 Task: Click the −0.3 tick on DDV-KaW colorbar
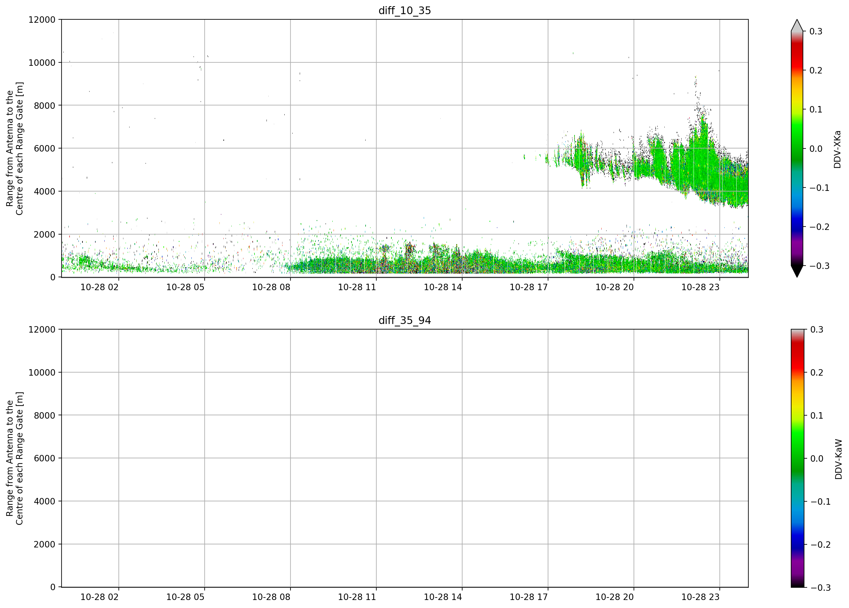pyautogui.click(x=821, y=588)
